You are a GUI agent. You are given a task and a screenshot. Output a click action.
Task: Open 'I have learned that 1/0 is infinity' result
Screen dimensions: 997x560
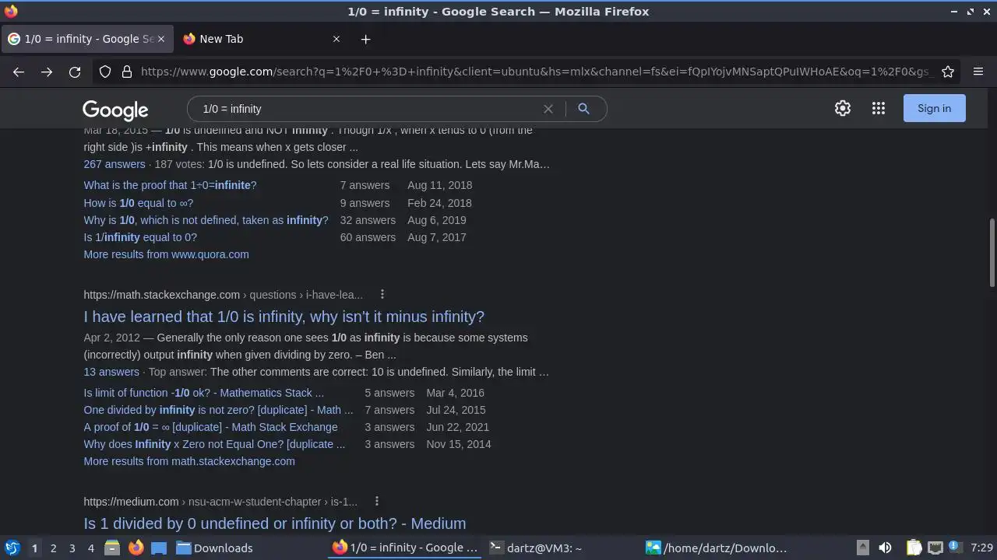(284, 317)
